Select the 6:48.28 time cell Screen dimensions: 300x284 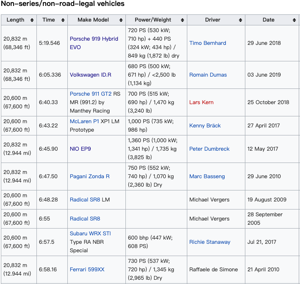tap(52, 200)
